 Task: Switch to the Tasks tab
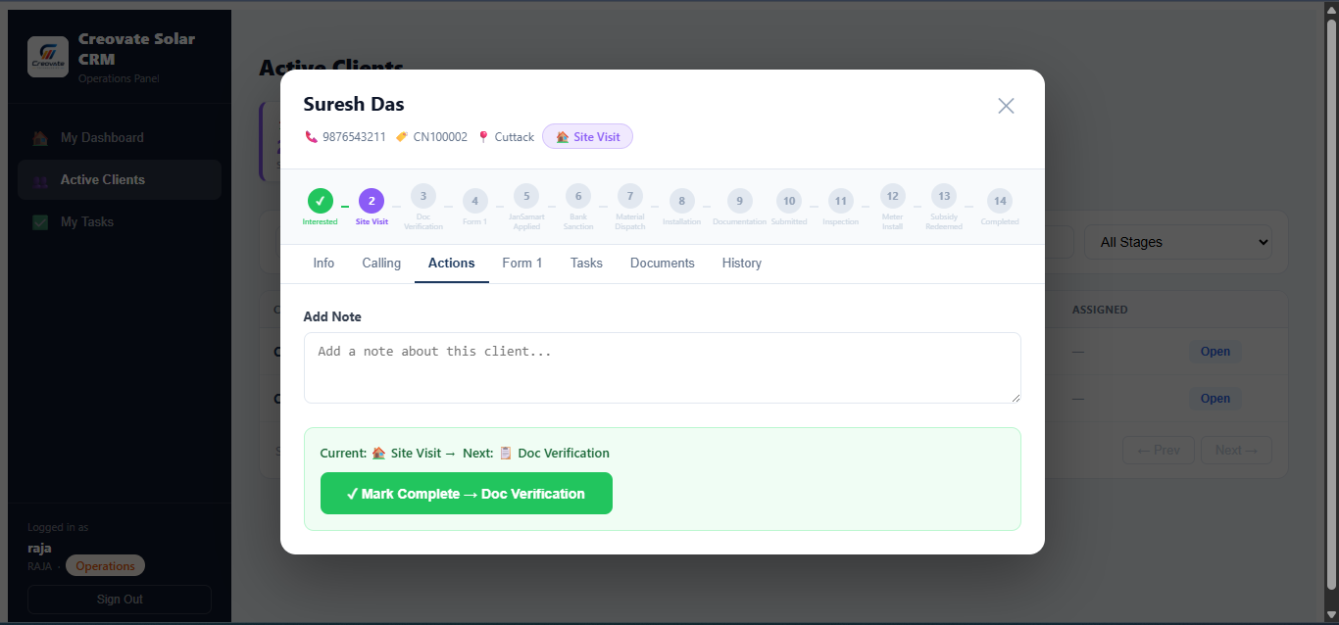586,264
